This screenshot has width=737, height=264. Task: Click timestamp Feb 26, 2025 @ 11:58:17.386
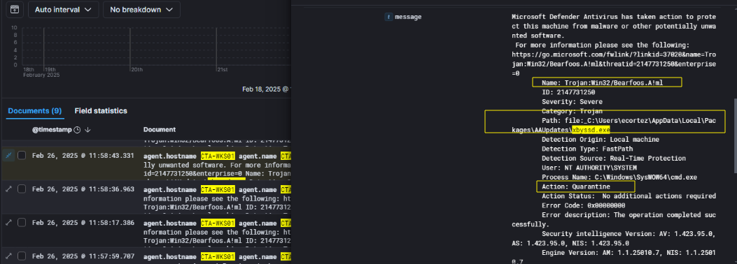(x=83, y=222)
